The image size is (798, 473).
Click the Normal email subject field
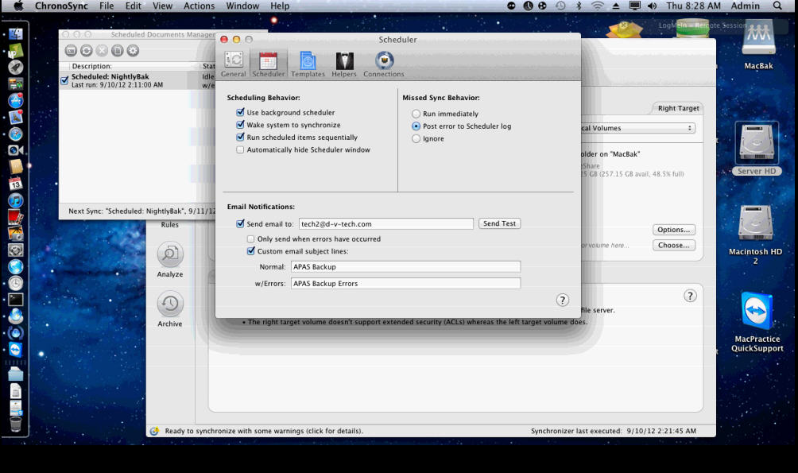point(405,267)
